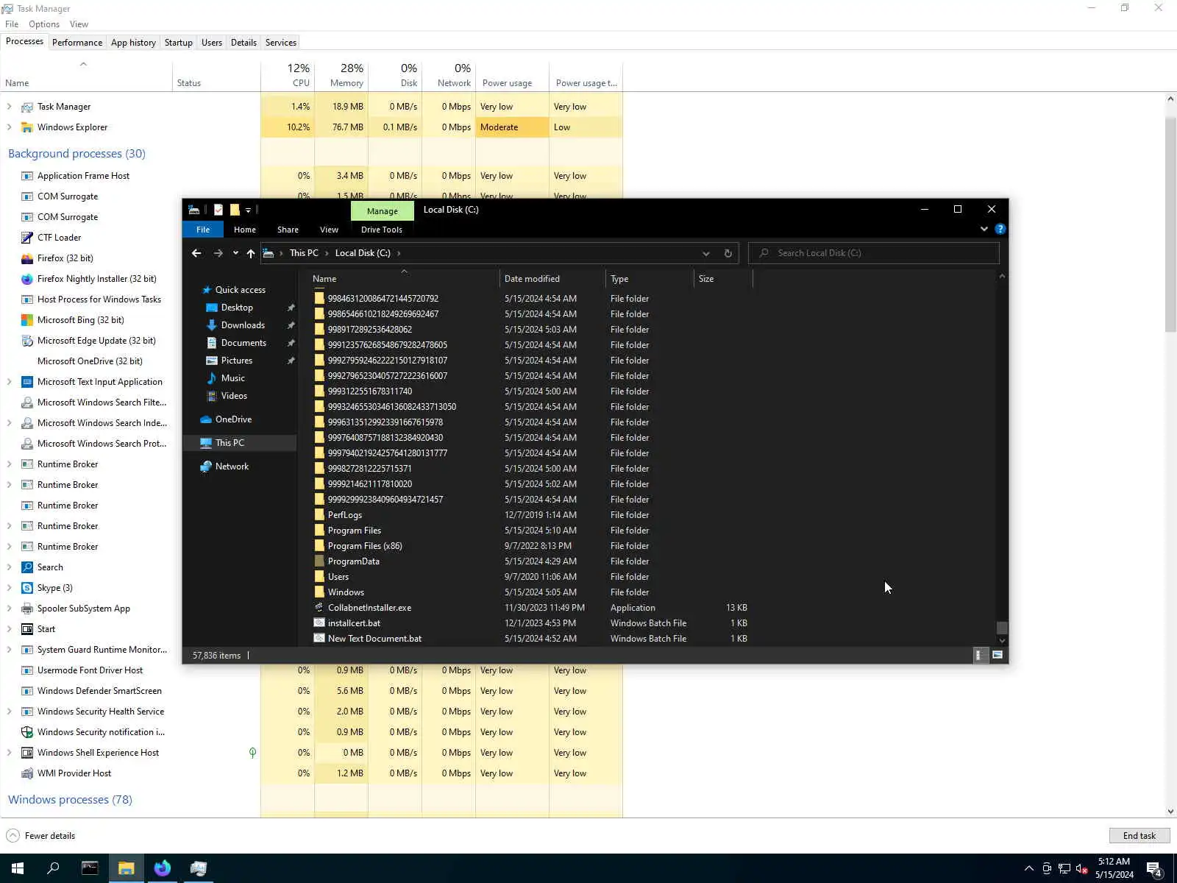Open the Drive Tools ribbon tab
Screen dimensions: 1177x883
coord(382,230)
